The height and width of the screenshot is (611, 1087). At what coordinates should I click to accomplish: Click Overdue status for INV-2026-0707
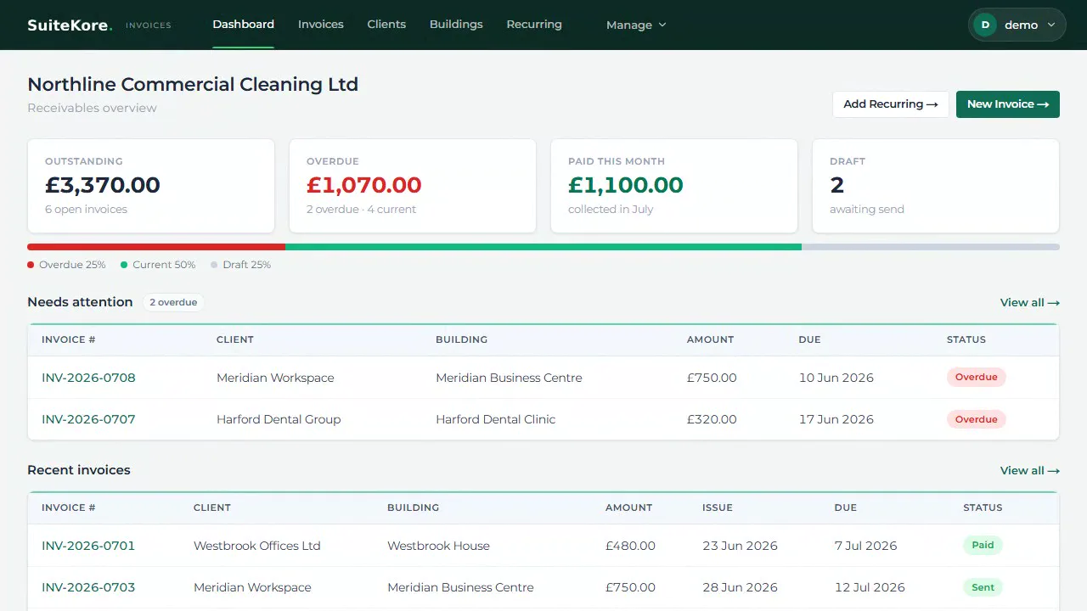point(977,419)
